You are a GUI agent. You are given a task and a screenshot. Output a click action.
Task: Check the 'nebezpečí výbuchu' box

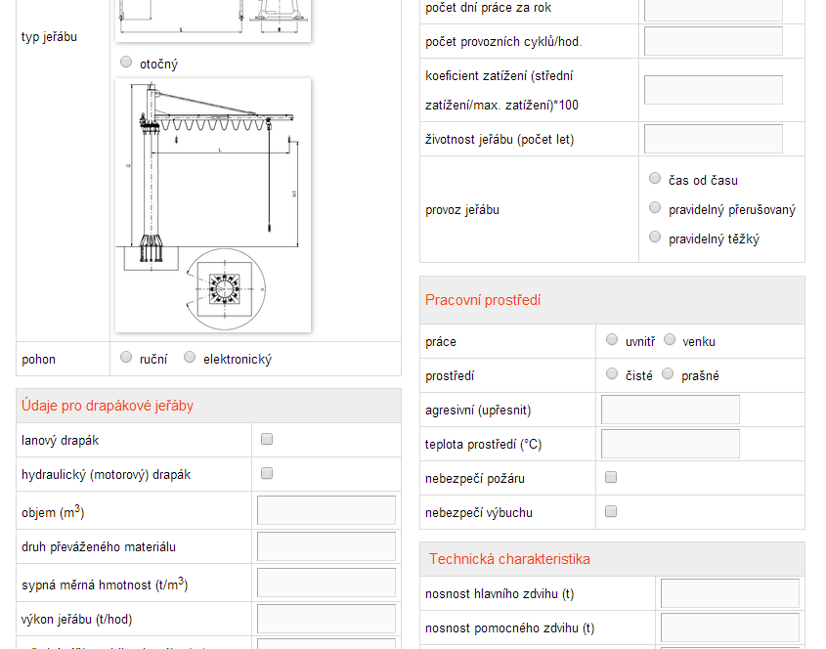(611, 511)
